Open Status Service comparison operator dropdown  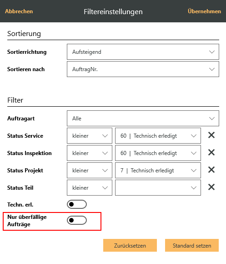click(x=90, y=136)
